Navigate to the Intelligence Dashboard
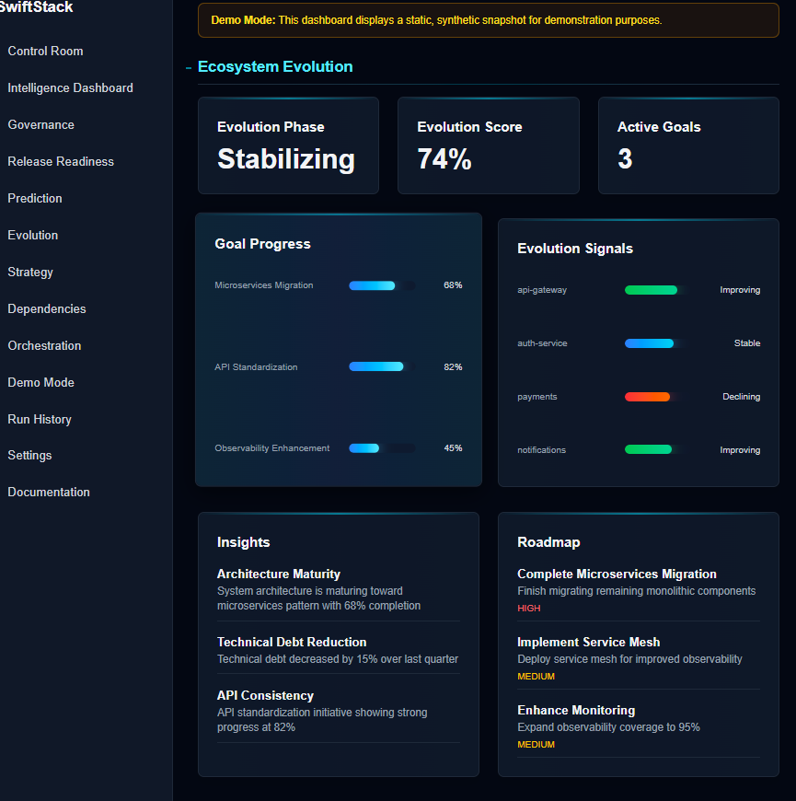 70,87
